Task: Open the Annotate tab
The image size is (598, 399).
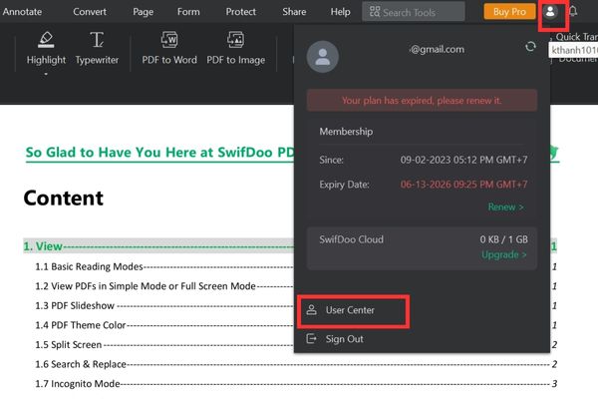Action: coord(22,12)
